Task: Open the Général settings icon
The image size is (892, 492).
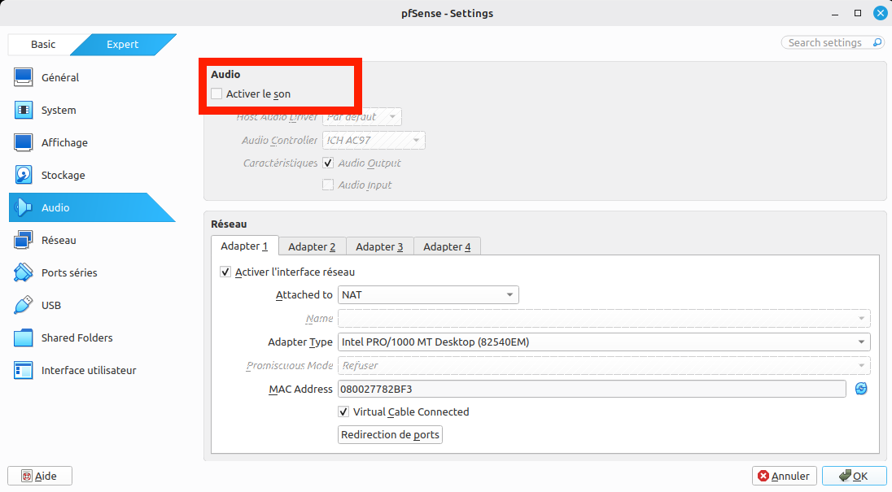Action: tap(24, 77)
